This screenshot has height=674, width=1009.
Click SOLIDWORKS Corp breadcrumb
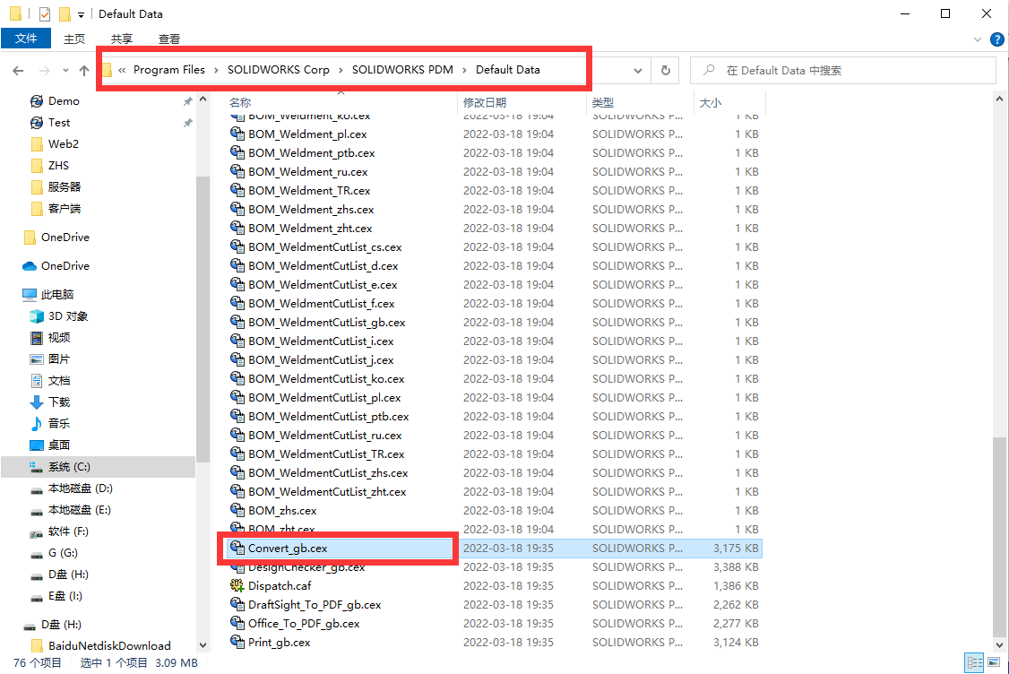278,70
